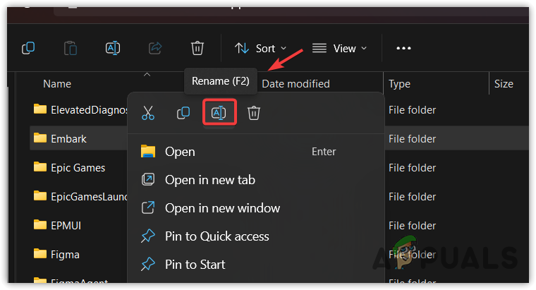Screen dimensions: 536x290
Task: Click the Rename icon in context menu
Action: [x=219, y=113]
